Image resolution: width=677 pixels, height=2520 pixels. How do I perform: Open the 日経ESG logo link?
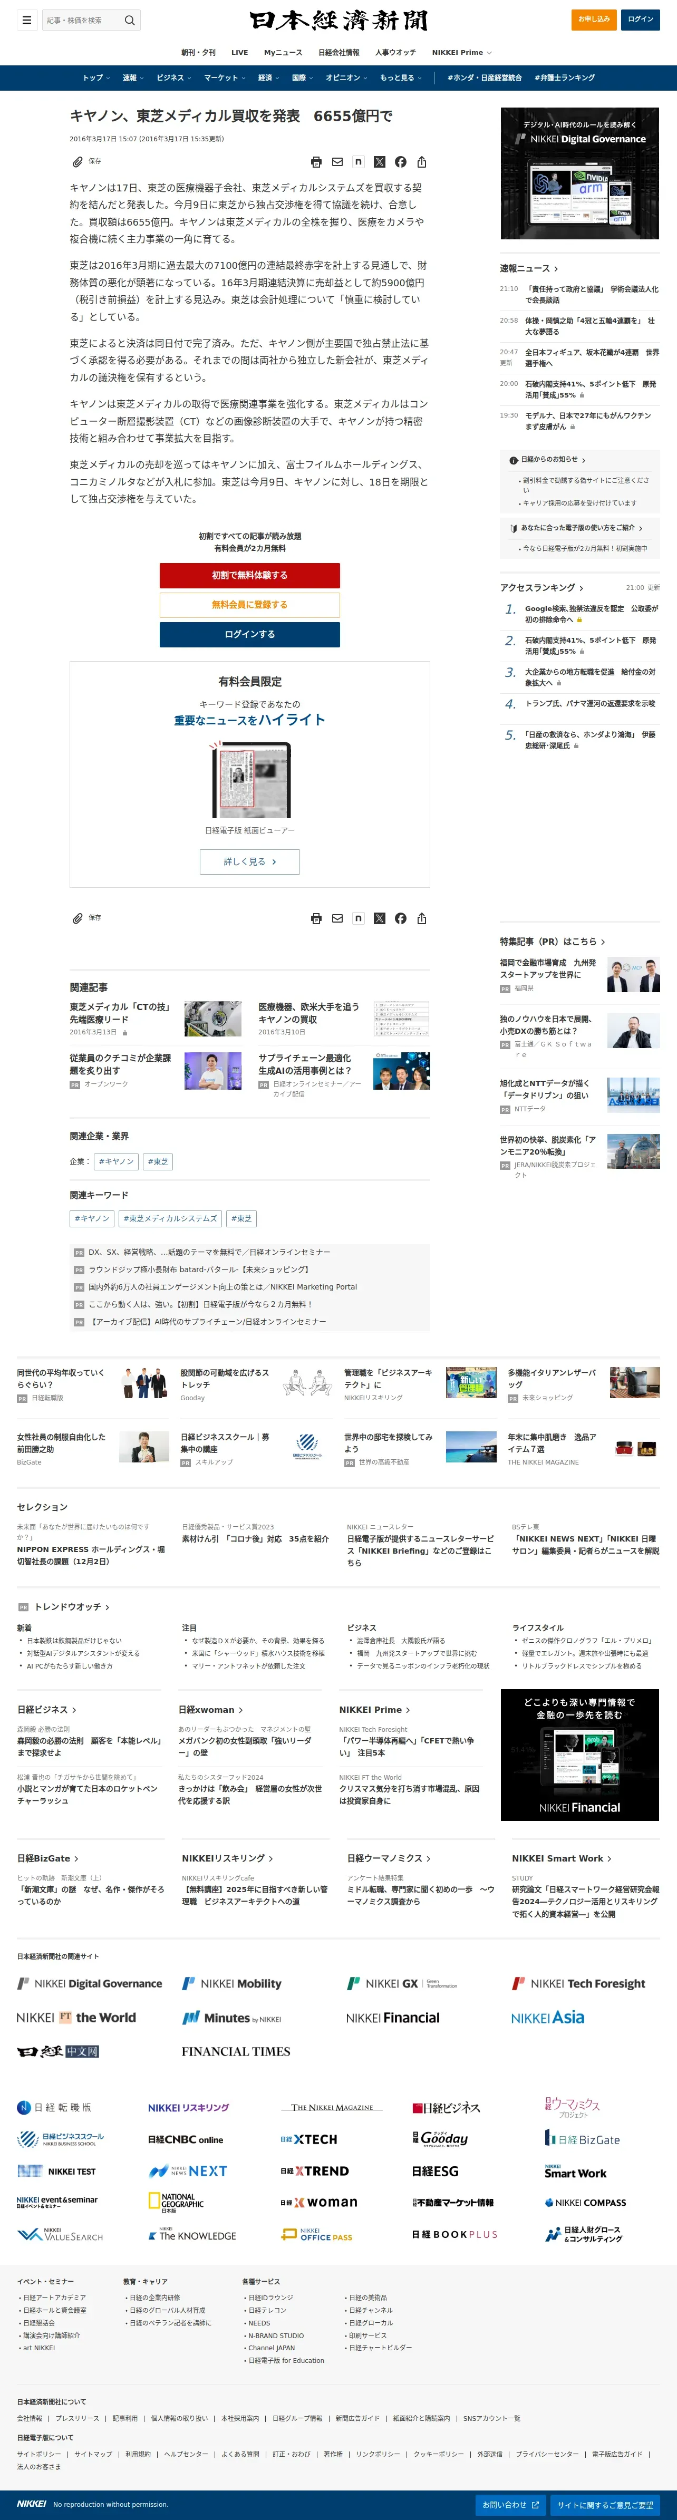pyautogui.click(x=436, y=2171)
